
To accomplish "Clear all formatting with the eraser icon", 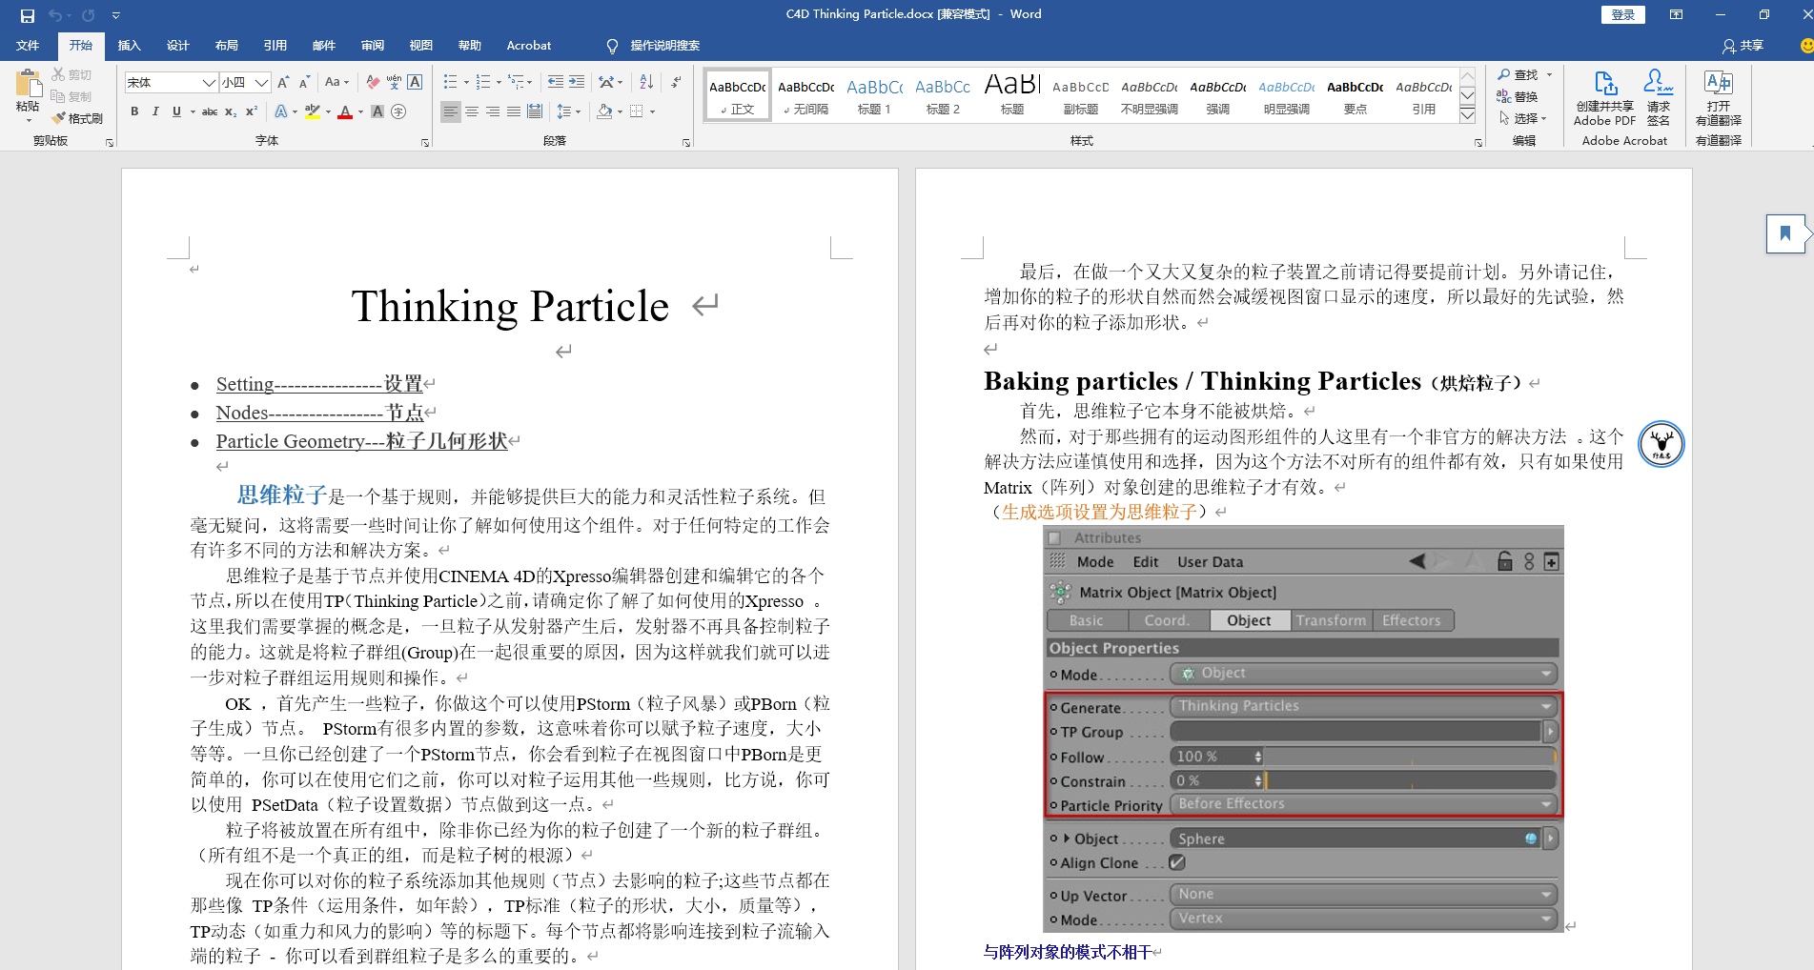I will pyautogui.click(x=373, y=83).
